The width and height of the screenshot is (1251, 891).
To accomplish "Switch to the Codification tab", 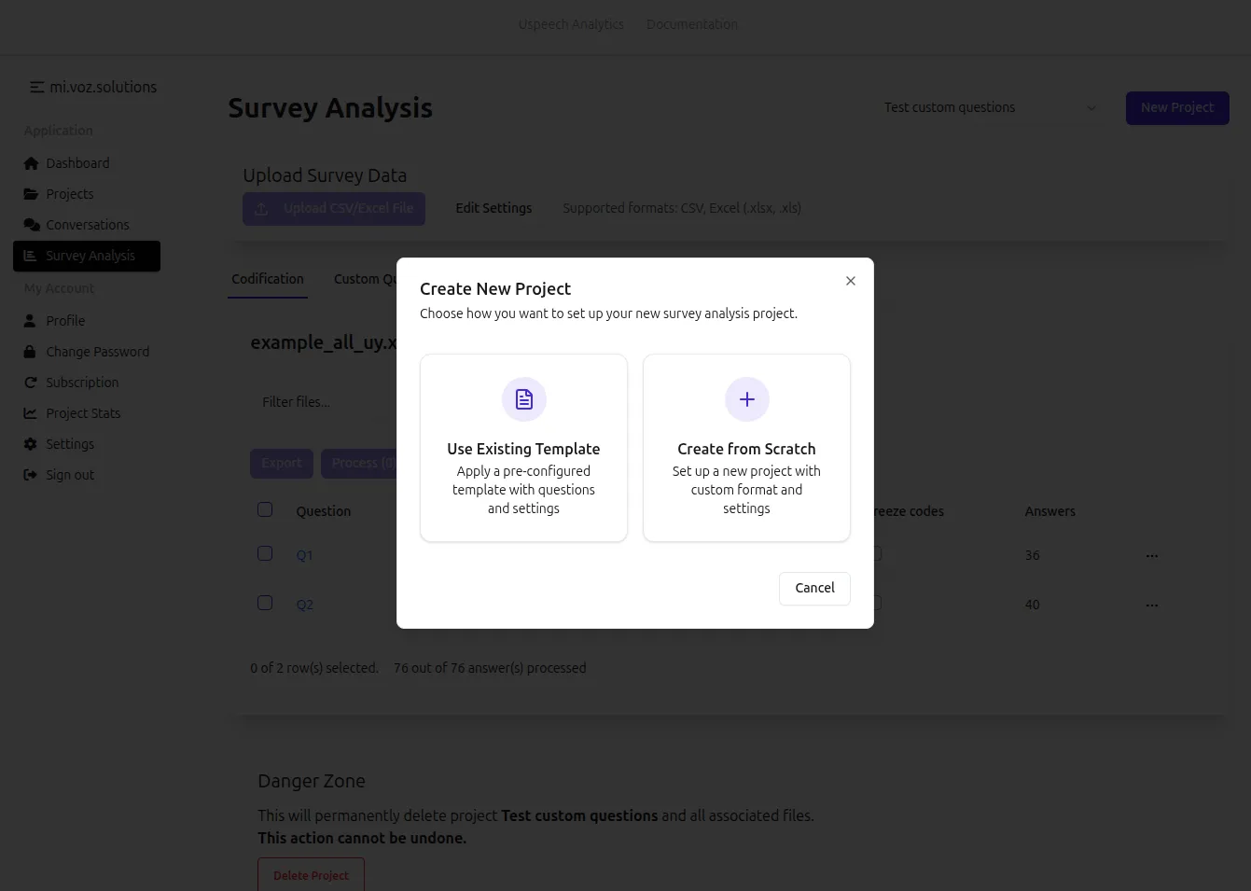I will pyautogui.click(x=268, y=279).
